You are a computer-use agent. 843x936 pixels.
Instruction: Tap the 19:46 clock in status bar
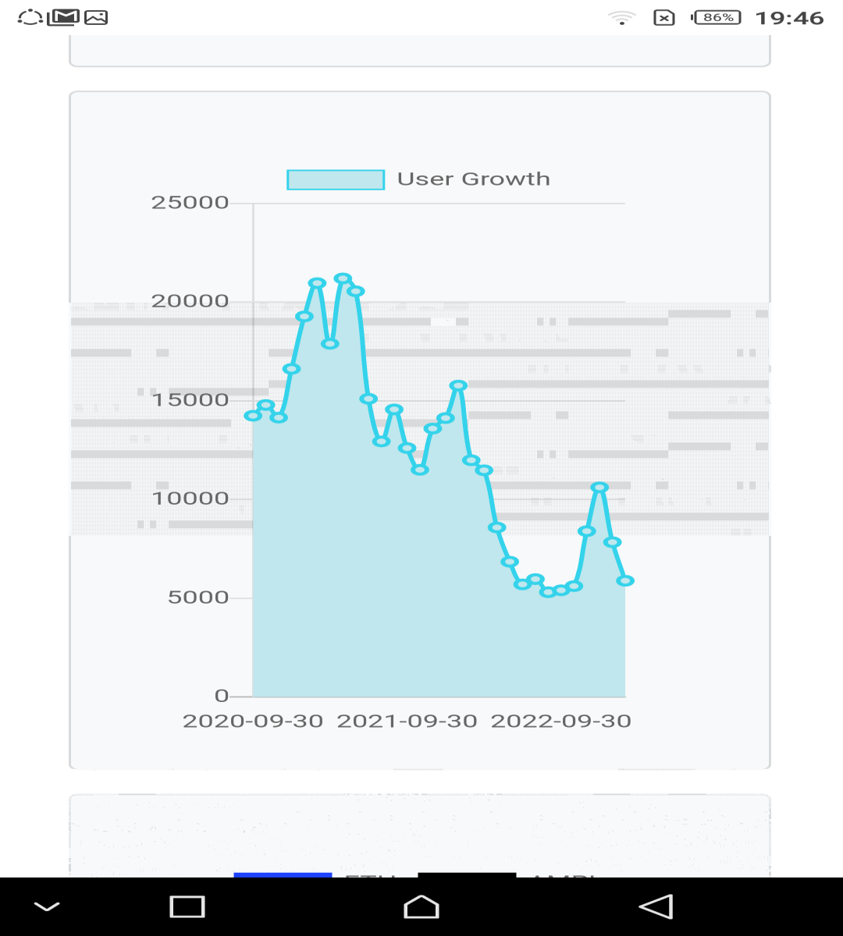[x=790, y=18]
